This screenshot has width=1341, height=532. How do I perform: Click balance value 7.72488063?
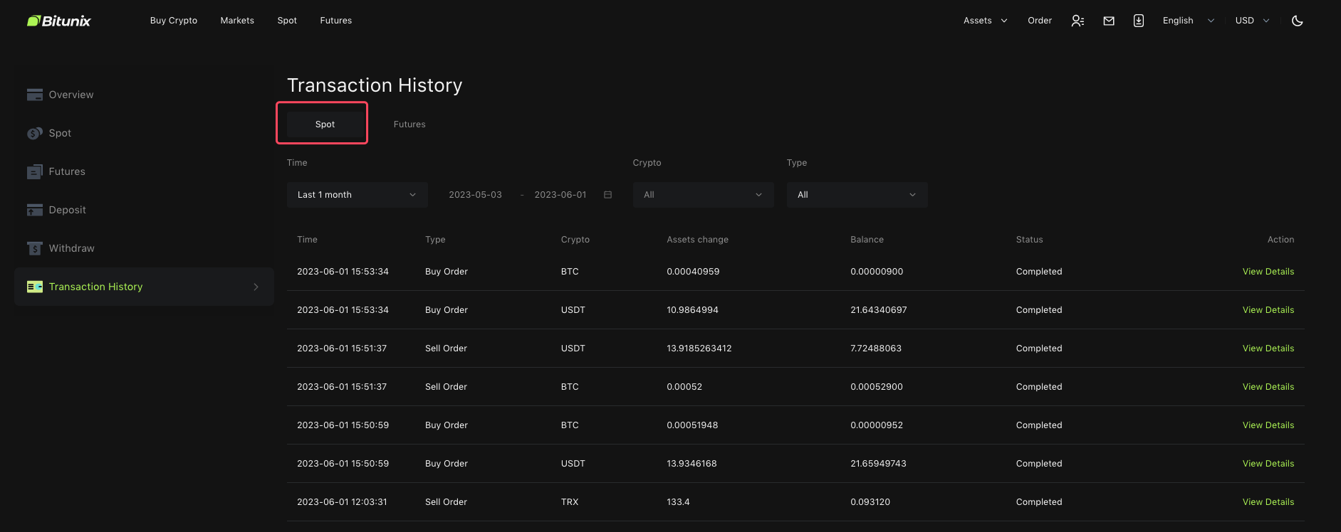[876, 349]
